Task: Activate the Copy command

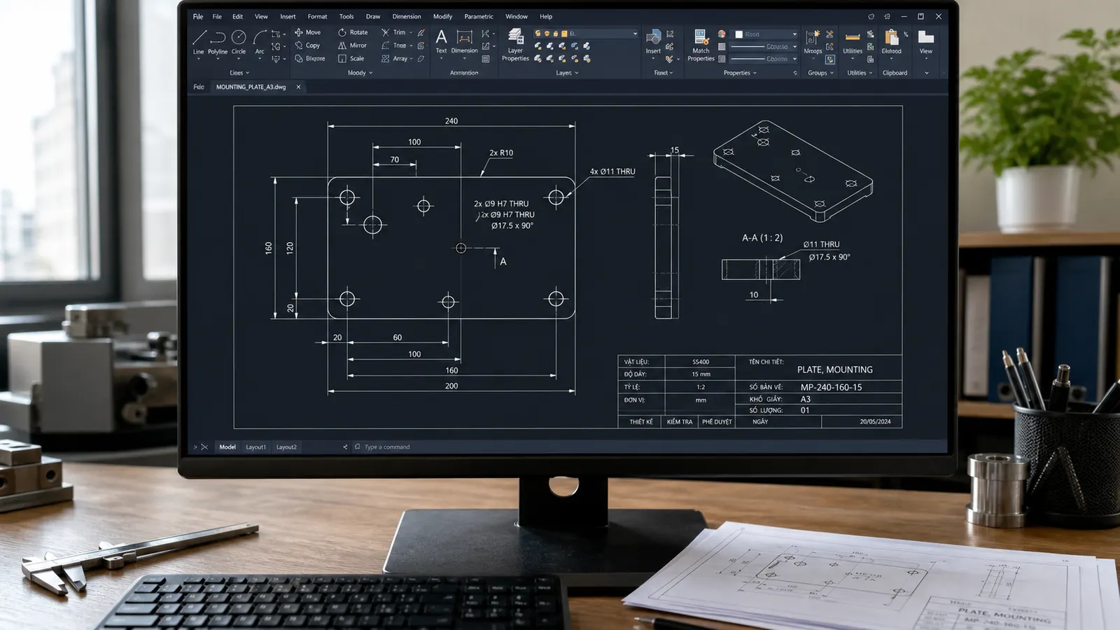Action: [307, 45]
